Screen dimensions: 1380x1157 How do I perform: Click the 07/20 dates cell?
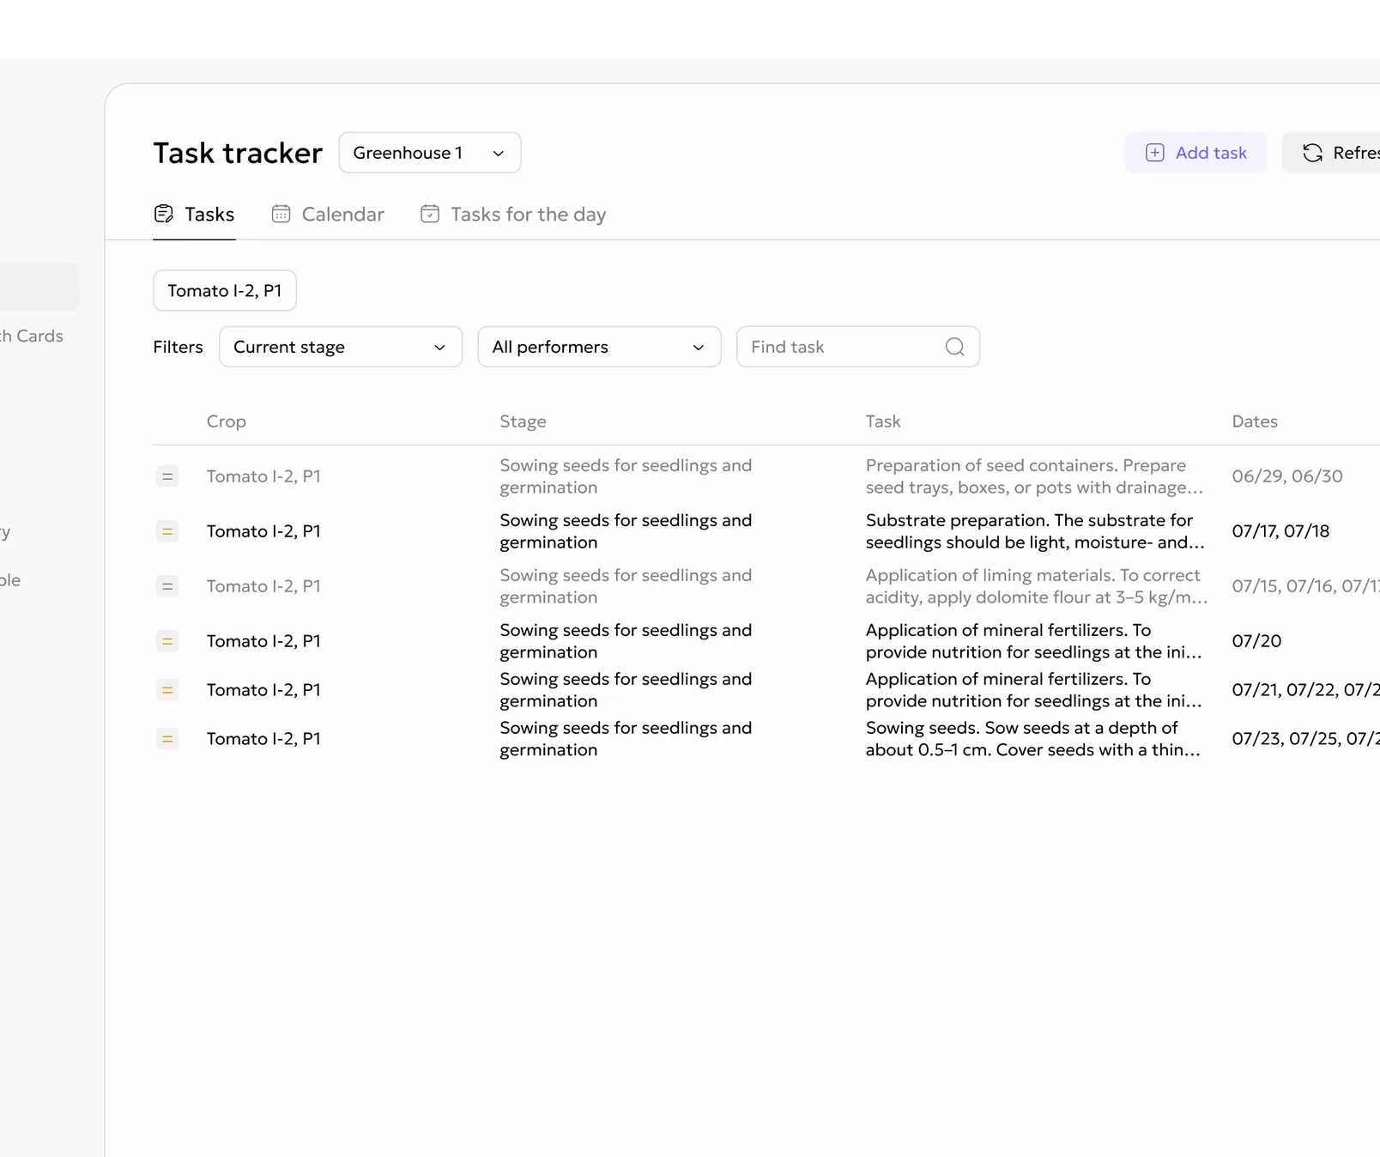1256,641
